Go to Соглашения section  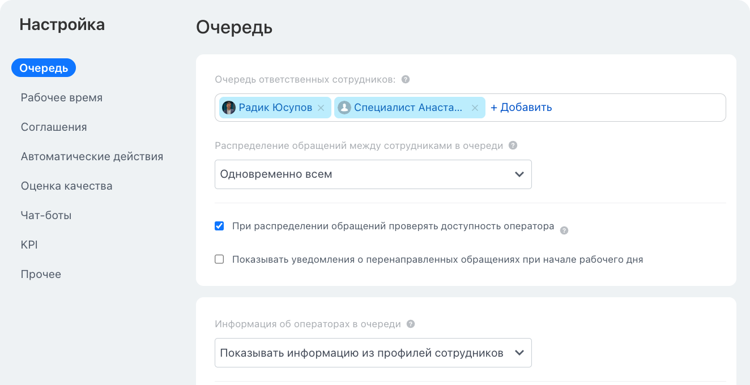pos(54,127)
